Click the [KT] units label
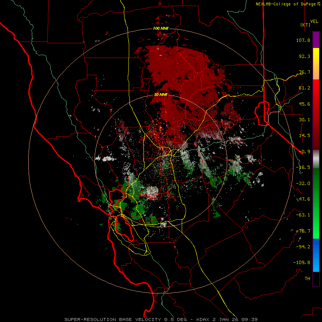 tap(306, 25)
